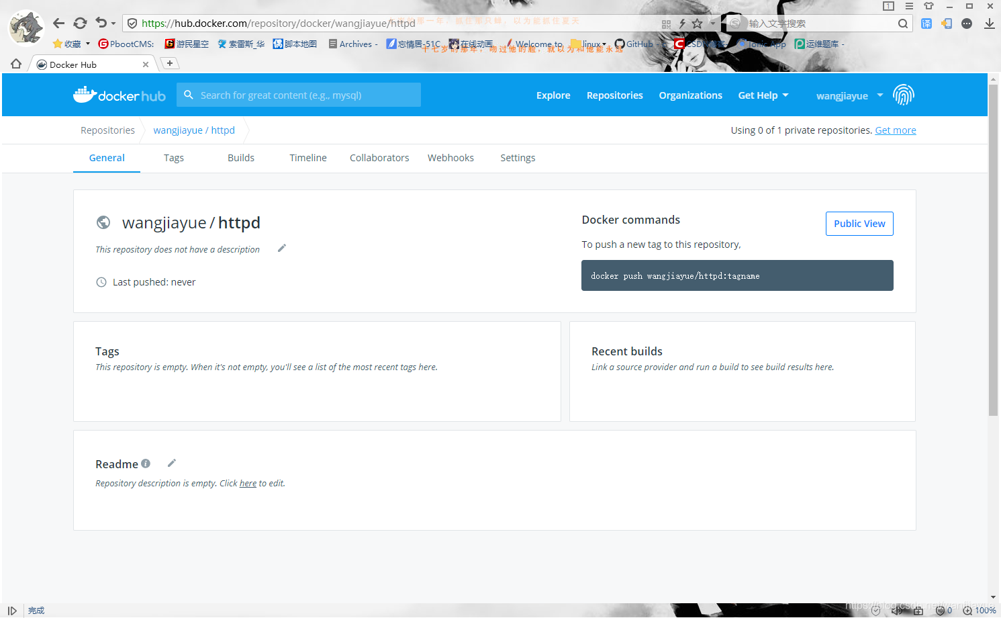Switch to the Builds tab
The height and width of the screenshot is (618, 1001).
point(241,158)
